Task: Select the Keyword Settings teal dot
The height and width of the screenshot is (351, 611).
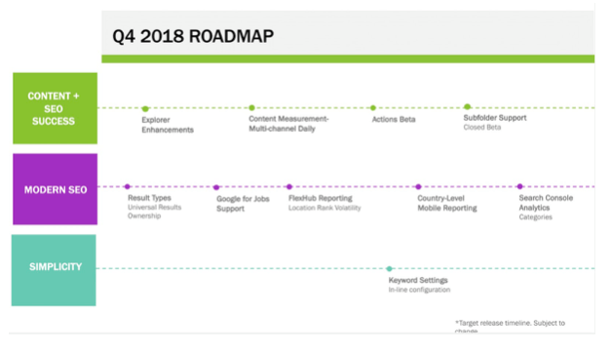Action: [x=389, y=269]
